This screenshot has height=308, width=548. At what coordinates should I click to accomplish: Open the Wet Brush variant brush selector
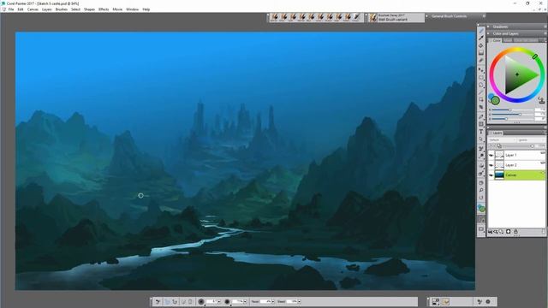[396, 17]
